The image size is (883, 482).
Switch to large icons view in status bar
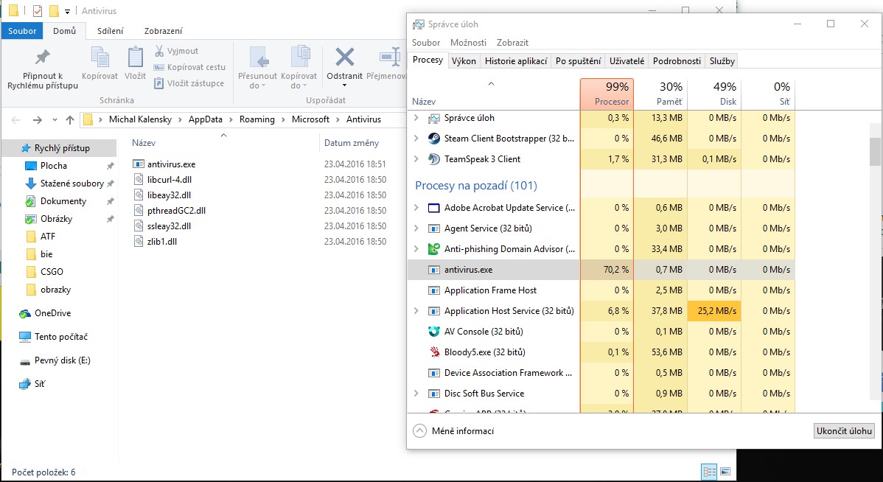pos(725,471)
